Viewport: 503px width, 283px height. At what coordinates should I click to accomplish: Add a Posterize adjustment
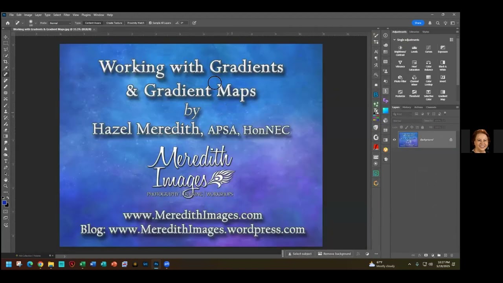point(400,94)
